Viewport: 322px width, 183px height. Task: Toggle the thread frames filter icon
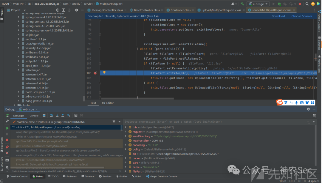pos(114,122)
